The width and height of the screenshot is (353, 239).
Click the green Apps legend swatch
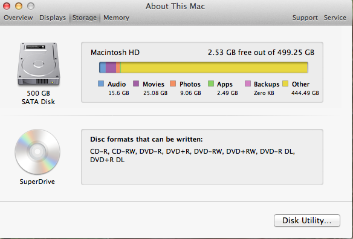pos(211,83)
